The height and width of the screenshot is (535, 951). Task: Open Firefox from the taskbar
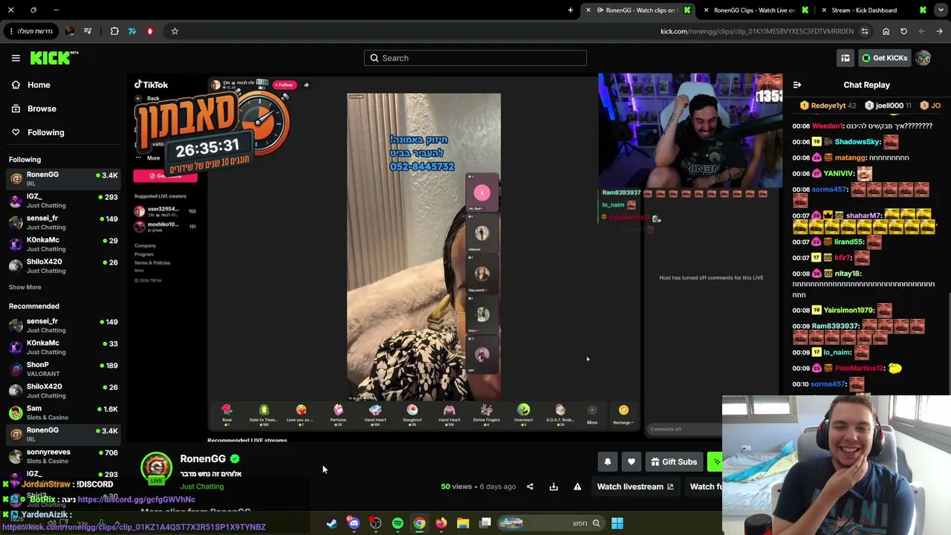point(441,523)
